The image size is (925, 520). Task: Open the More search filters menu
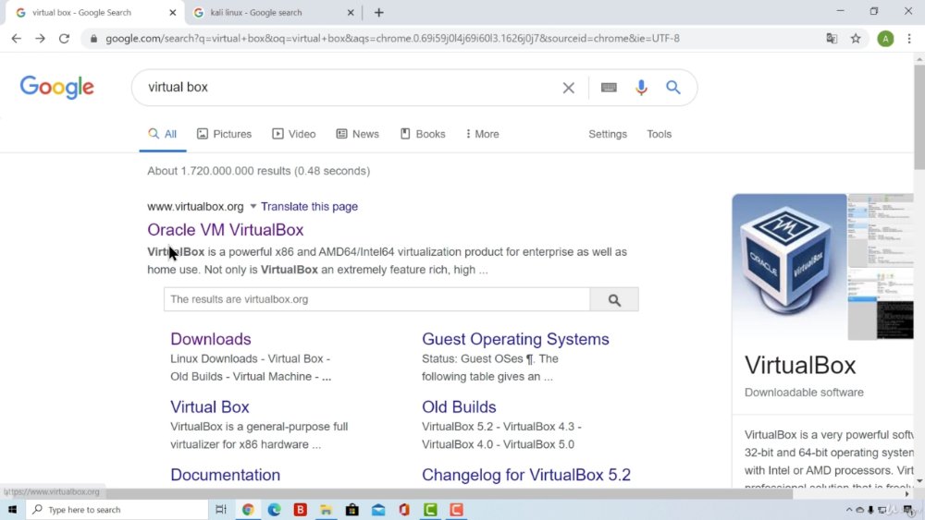click(482, 134)
